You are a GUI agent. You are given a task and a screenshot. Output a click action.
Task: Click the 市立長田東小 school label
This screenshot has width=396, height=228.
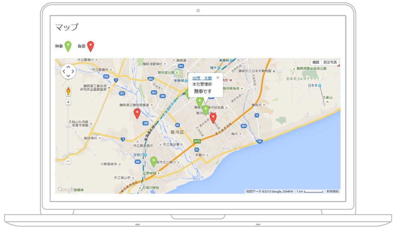tap(173, 145)
